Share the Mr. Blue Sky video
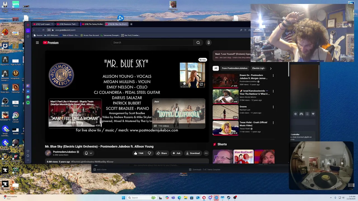 (162, 153)
